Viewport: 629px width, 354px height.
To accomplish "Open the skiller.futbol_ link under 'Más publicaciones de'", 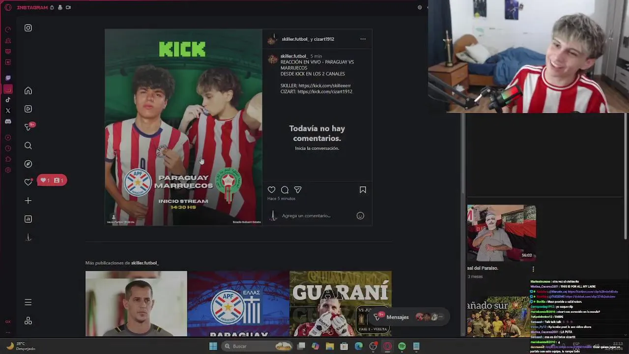I will click(145, 263).
